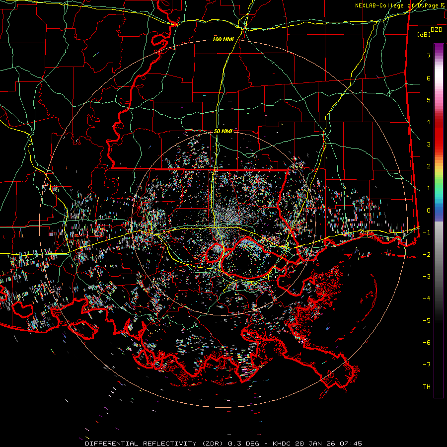The image size is (447, 447).
Task: Click the -7 value on the color scale
Action: click(427, 365)
